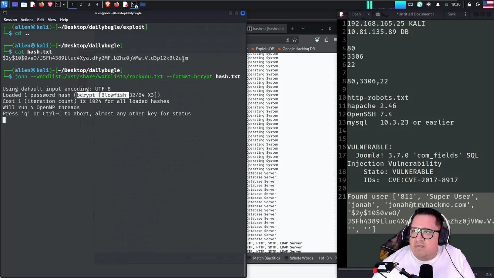Switch to workspace 3
The width and height of the screenshot is (494, 278).
[x=89, y=5]
